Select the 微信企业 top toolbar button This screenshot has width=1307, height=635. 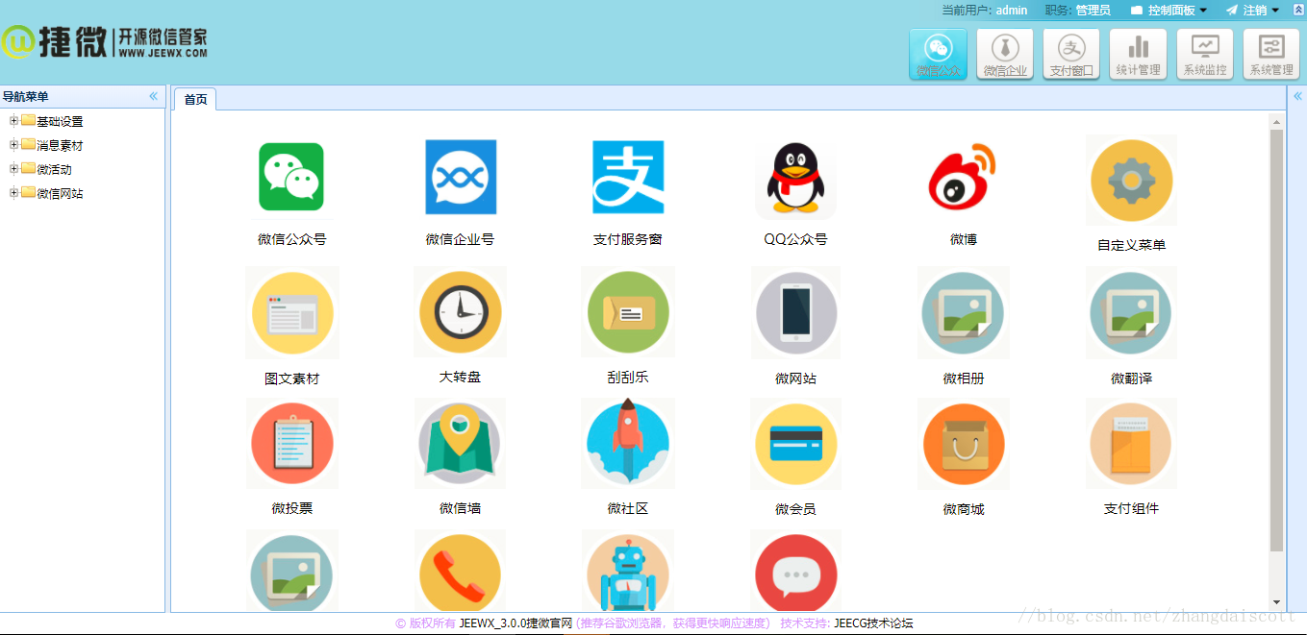[x=1005, y=54]
